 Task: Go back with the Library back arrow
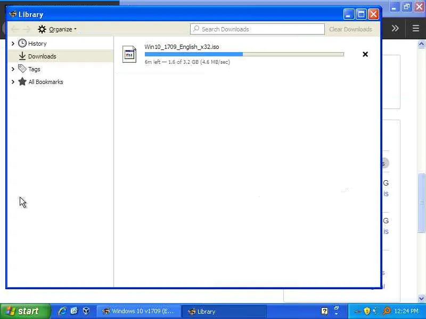pyautogui.click(x=15, y=29)
